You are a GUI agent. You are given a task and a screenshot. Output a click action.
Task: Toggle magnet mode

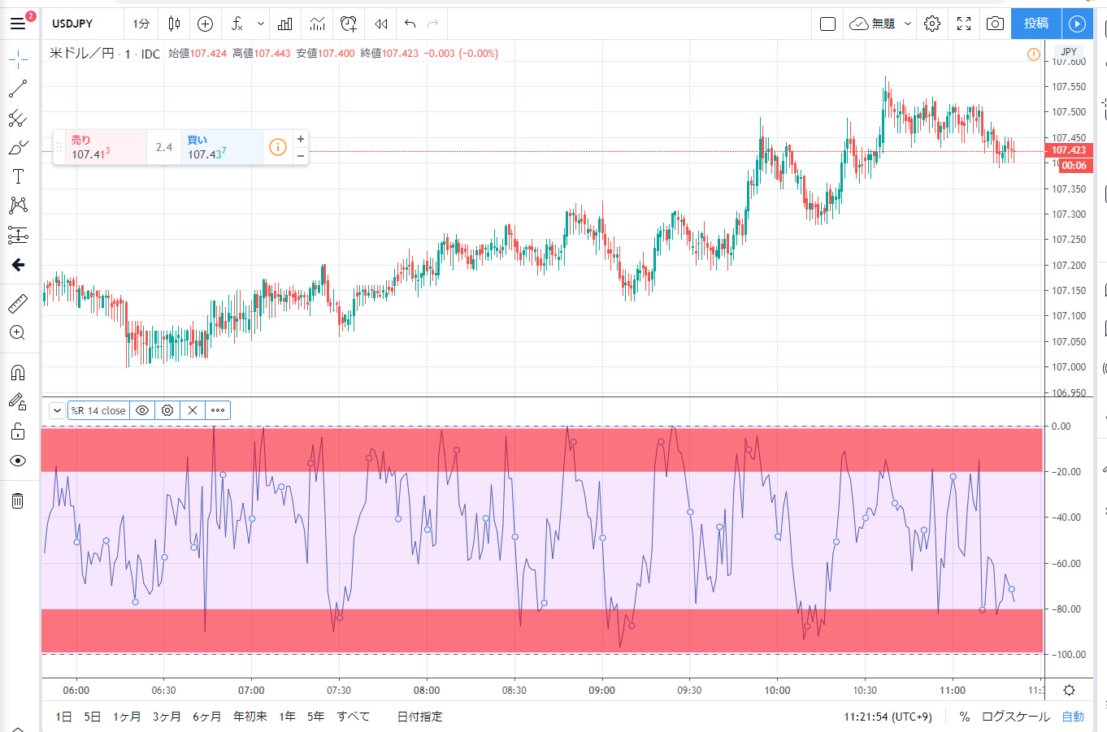click(x=18, y=373)
